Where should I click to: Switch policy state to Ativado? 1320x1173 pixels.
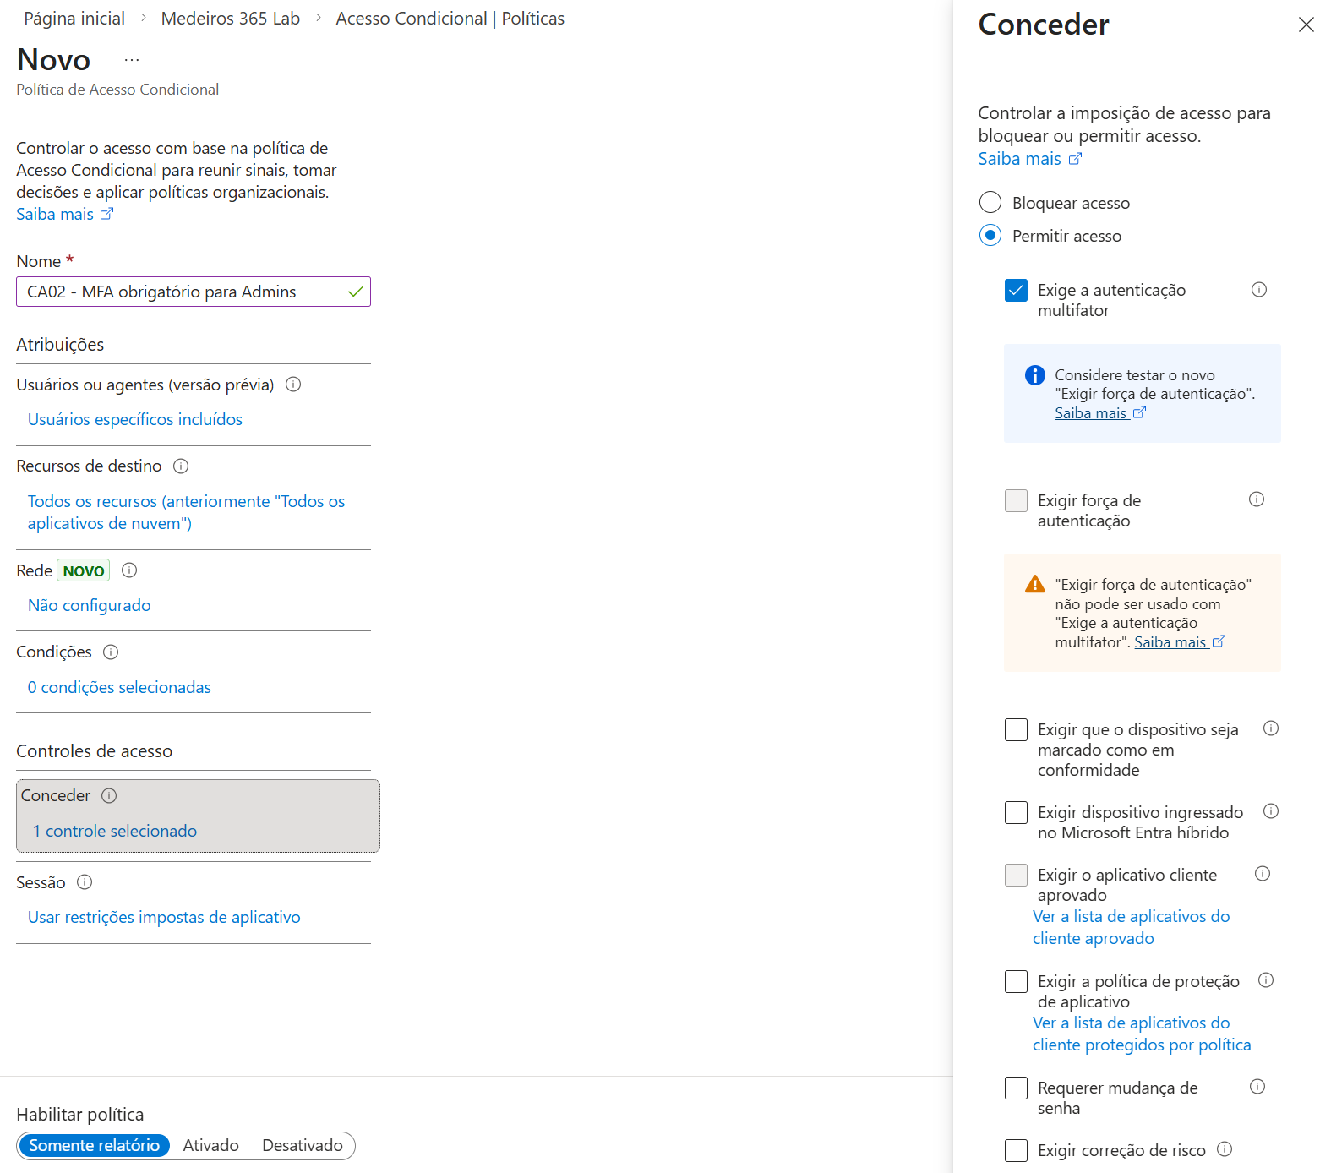(x=211, y=1146)
